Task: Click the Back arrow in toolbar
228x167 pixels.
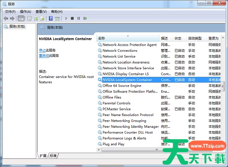Action: tap(6, 18)
